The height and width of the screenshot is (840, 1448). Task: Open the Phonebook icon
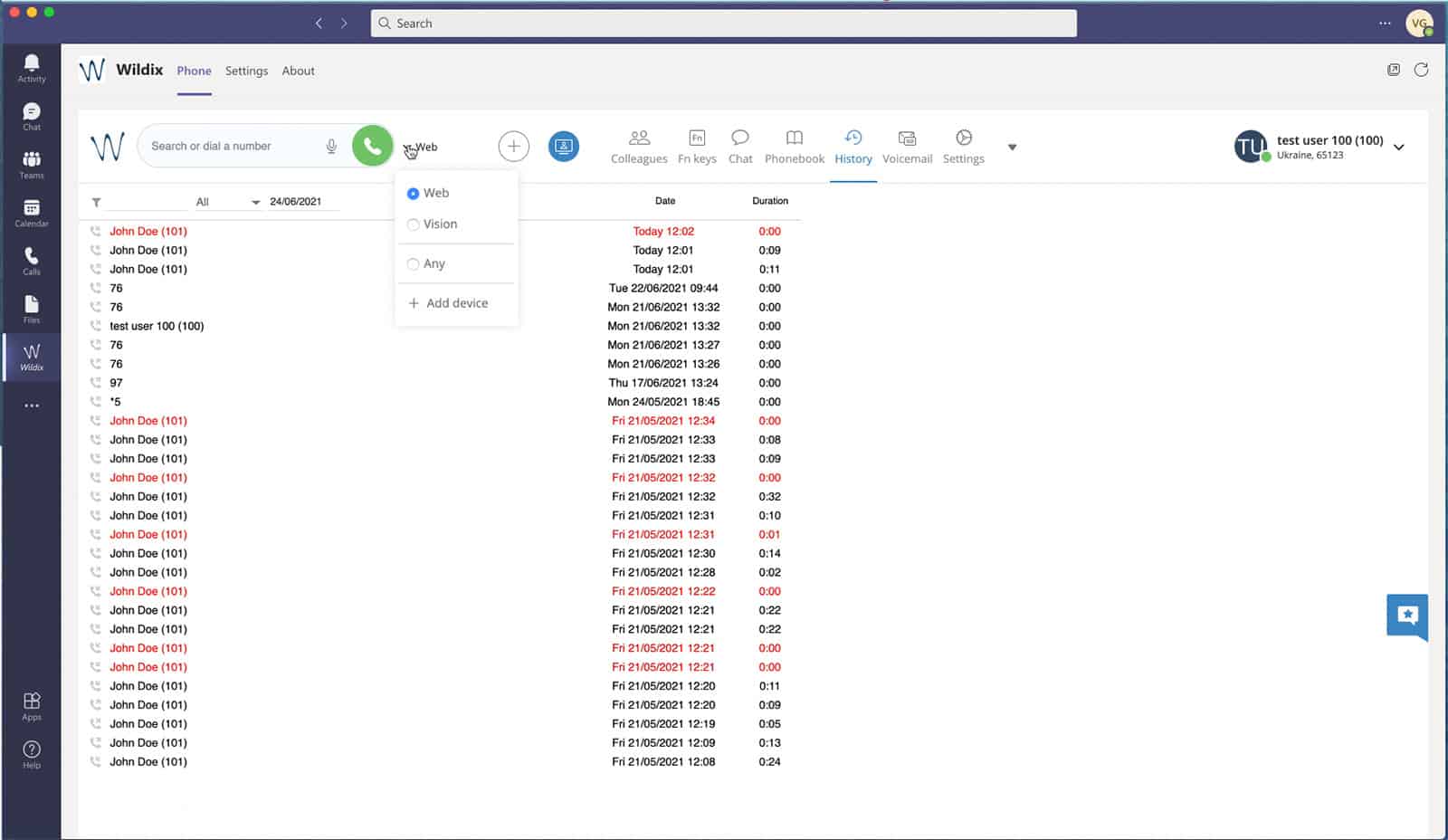click(794, 147)
